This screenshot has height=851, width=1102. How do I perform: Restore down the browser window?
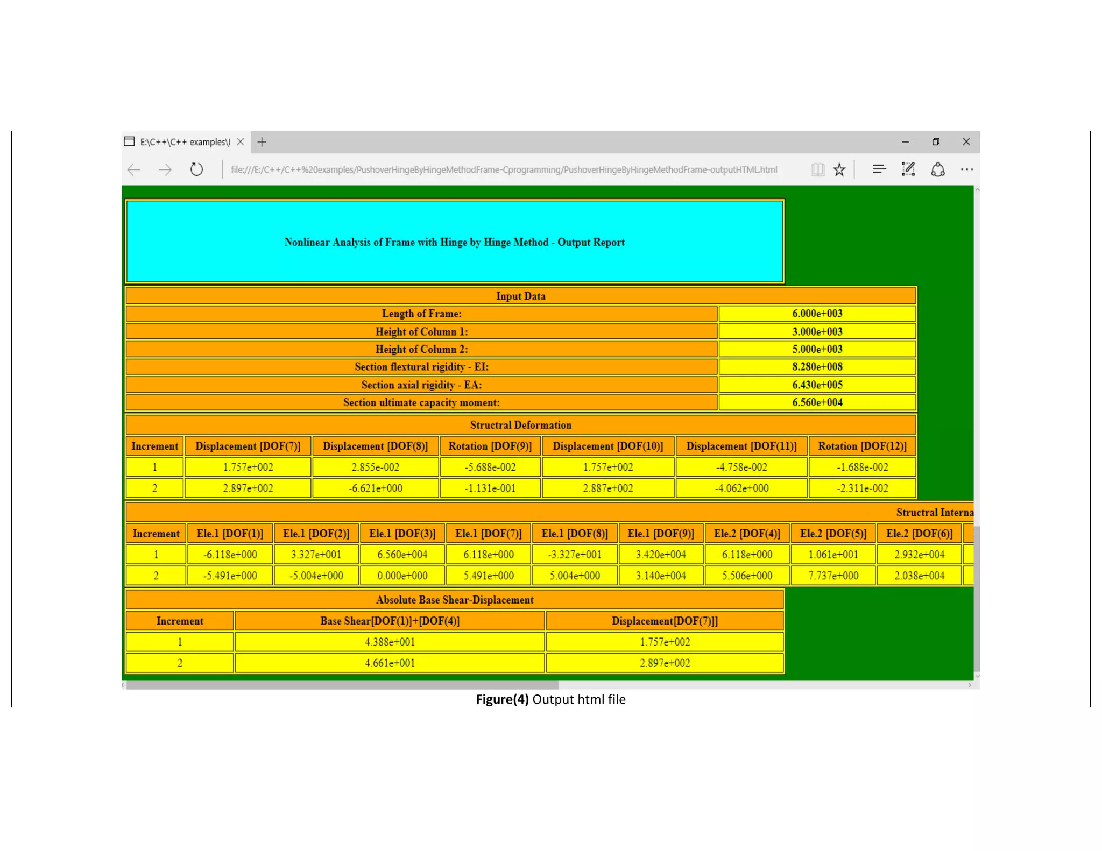936,142
